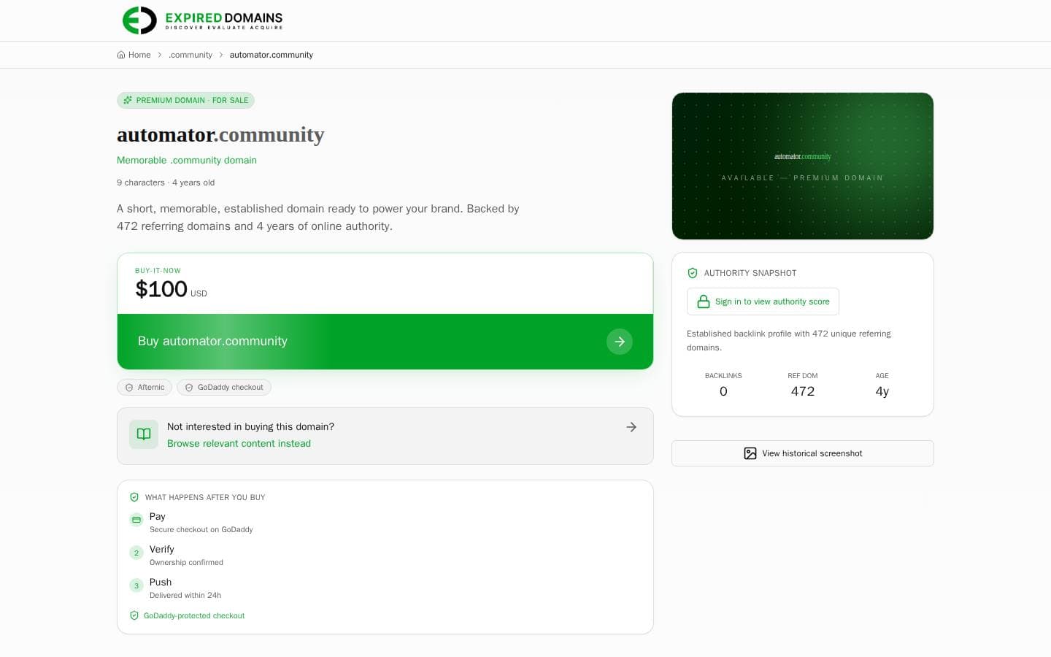Click the image icon in screenshot button
Viewport: 1051px width, 657px height.
tap(750, 453)
